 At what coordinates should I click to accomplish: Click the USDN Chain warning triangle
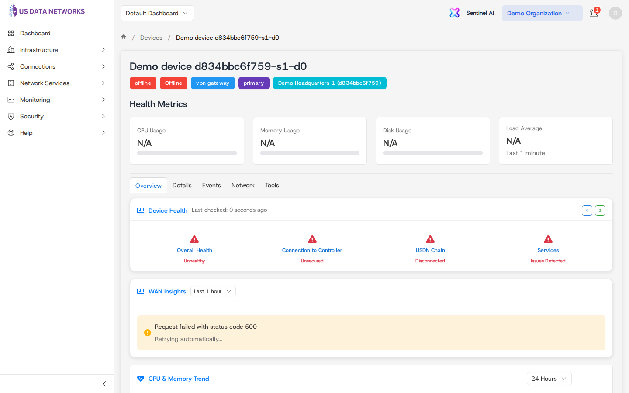coord(430,239)
